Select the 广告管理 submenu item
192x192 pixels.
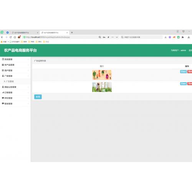[x=10, y=81]
